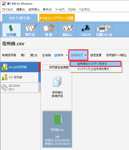The width and height of the screenshot is (129, 150).
Task: Click the 閉じる button
Action: click(34, 55)
